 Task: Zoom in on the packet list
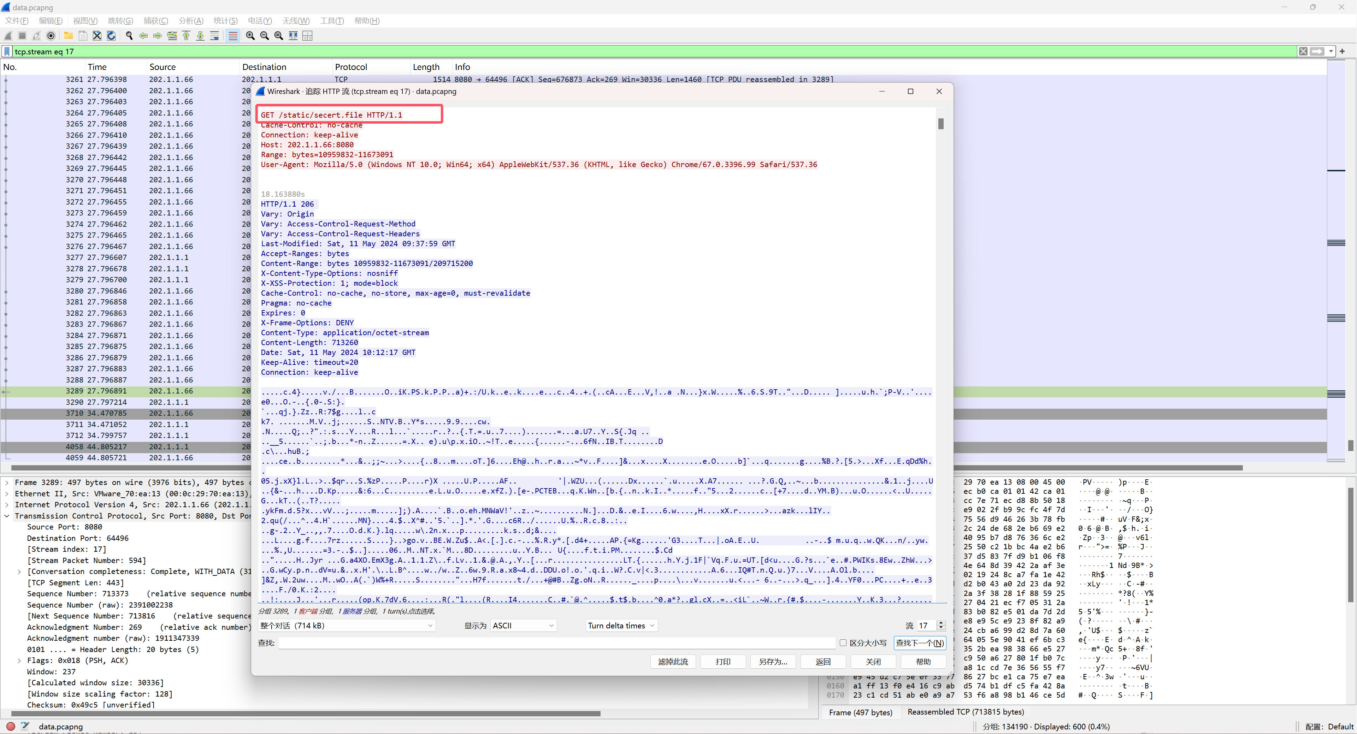click(x=250, y=36)
